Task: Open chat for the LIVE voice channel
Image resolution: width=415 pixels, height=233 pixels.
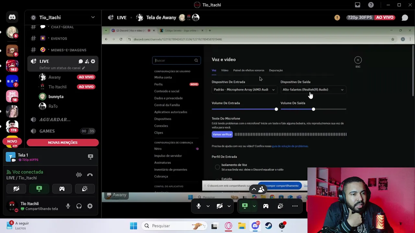Action: [x=81, y=61]
